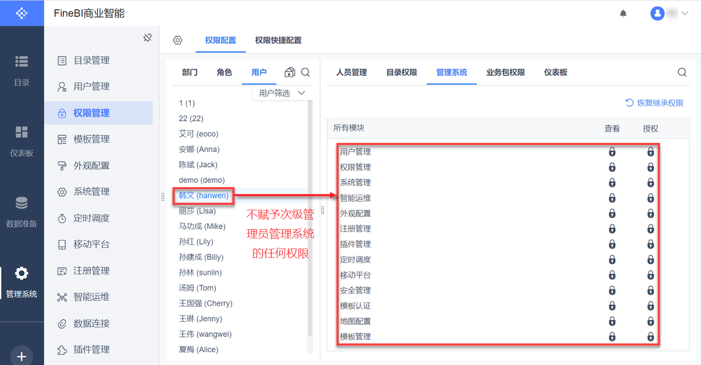Switch to 目录权限 tab

coord(402,72)
